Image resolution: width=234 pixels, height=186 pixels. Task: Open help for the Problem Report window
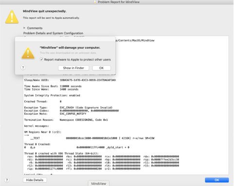point(7,180)
